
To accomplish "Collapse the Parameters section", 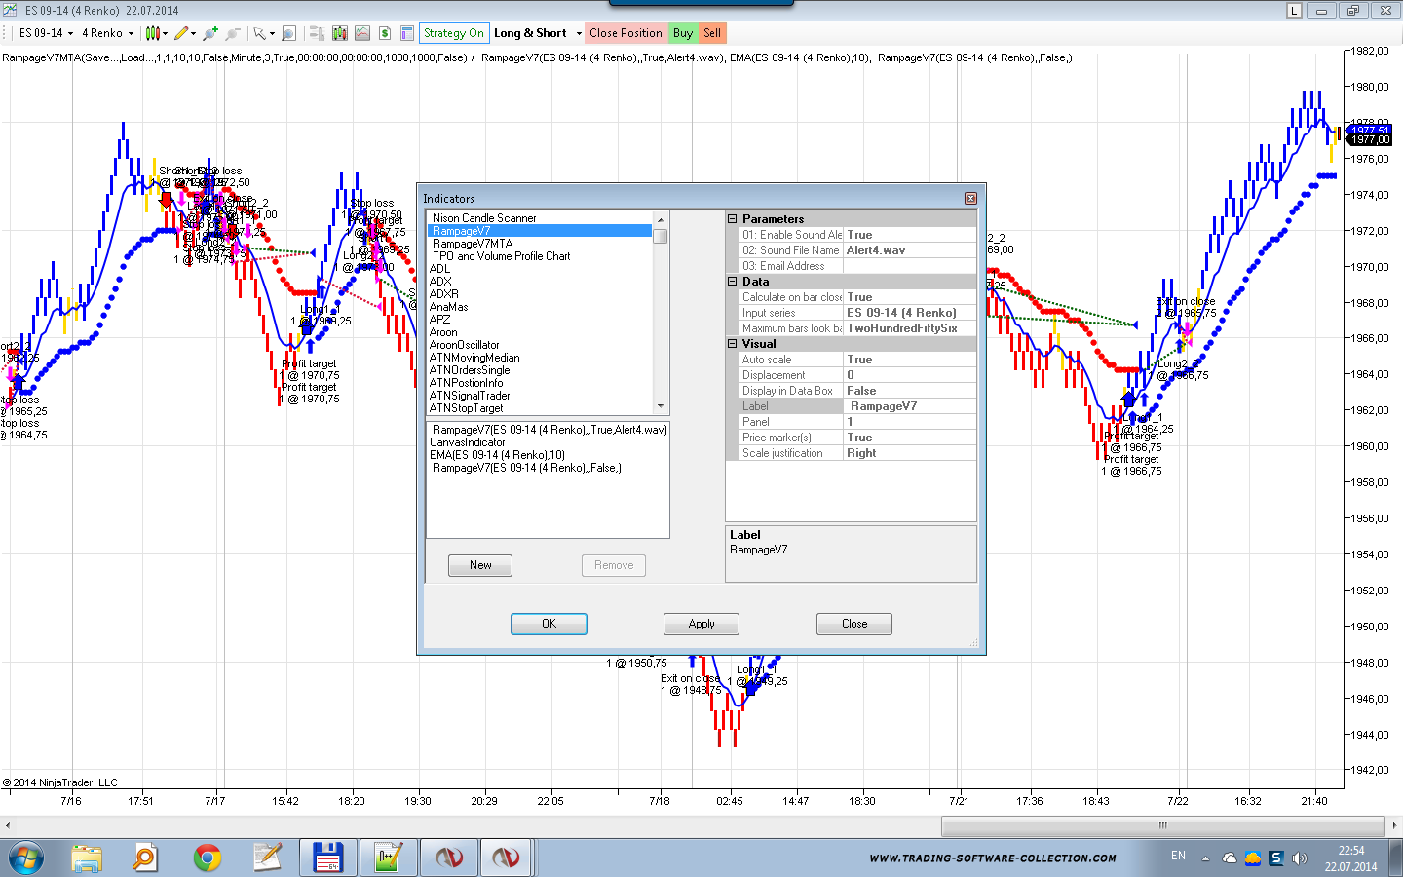I will [733, 219].
